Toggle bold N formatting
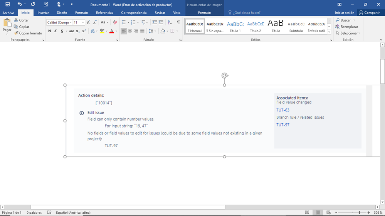385x216 pixels. coord(50,31)
